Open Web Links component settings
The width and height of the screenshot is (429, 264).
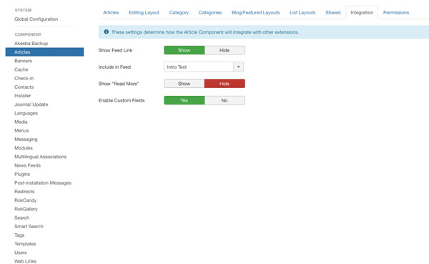point(25,261)
